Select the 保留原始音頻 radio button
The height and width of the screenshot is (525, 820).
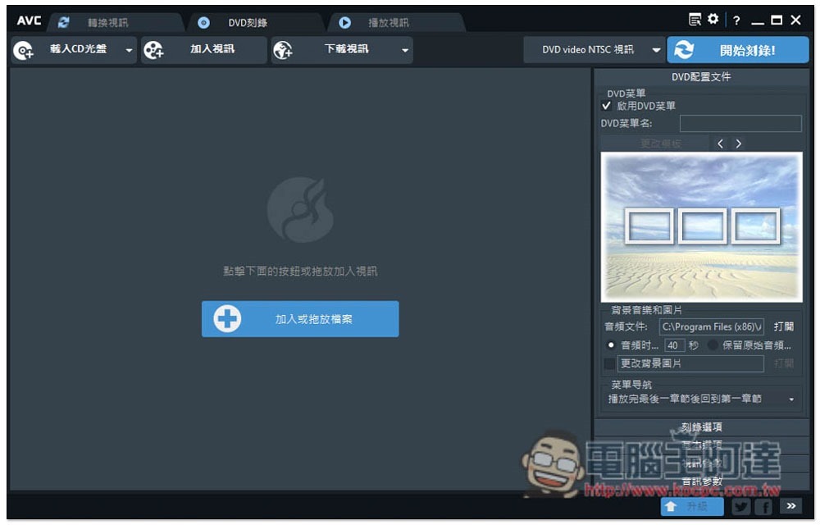[x=713, y=345]
